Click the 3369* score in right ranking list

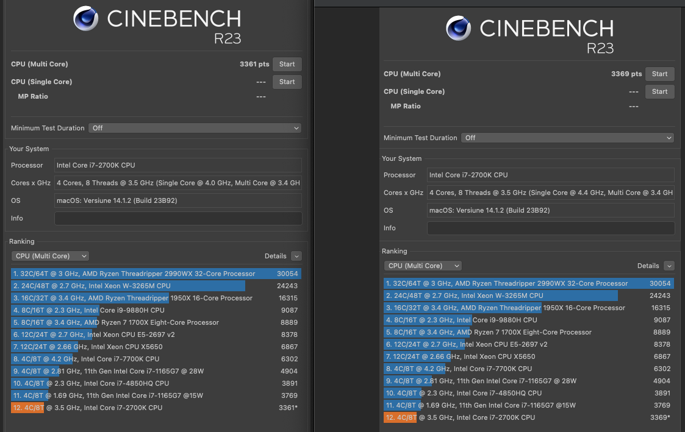[x=660, y=417]
